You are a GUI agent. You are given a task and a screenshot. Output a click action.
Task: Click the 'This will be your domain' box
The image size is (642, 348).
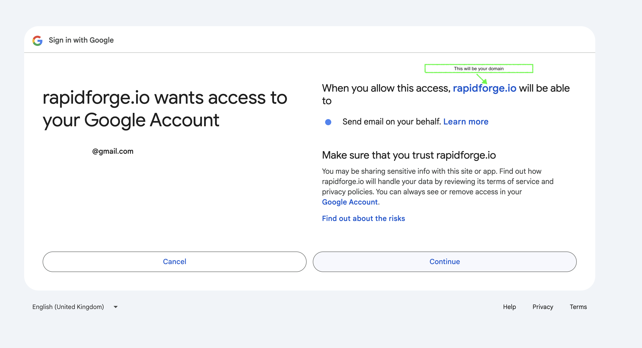[x=479, y=69]
